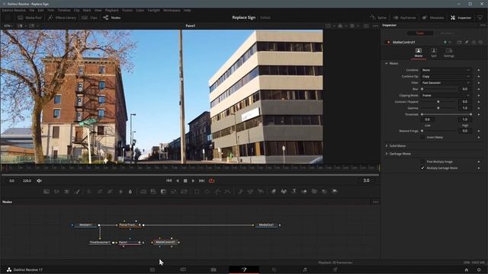Add a Resize node from the toolbar
The height and width of the screenshot is (274, 488).
point(174,192)
